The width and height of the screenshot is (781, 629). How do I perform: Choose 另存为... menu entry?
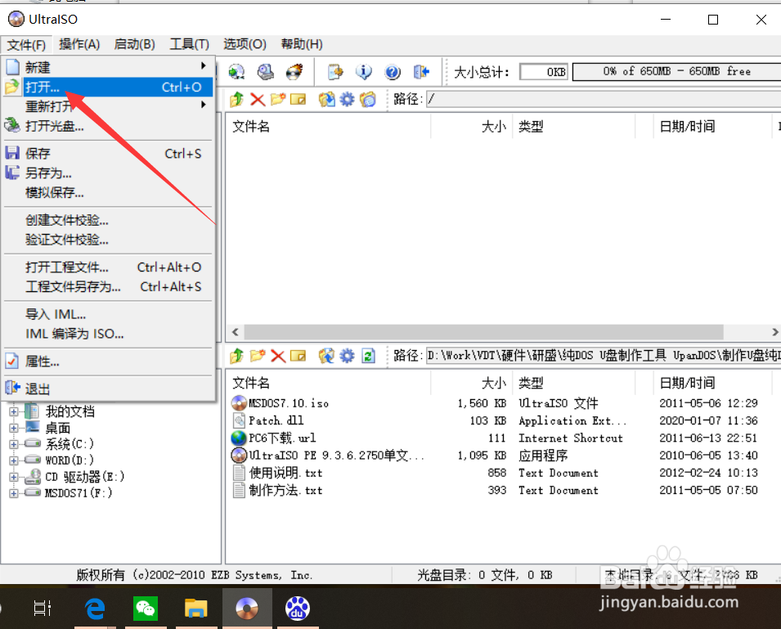pyautogui.click(x=109, y=173)
